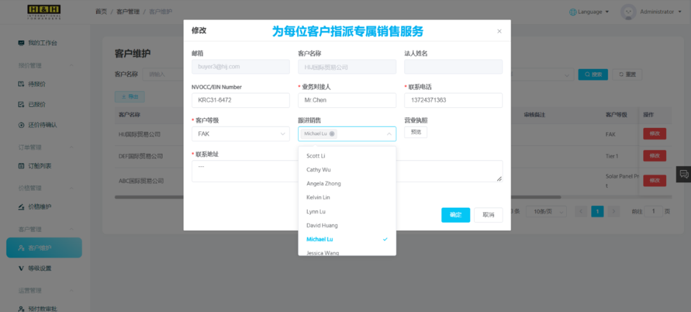This screenshot has width=691, height=312.
Task: Open the chat support floating icon
Action: pyautogui.click(x=683, y=174)
